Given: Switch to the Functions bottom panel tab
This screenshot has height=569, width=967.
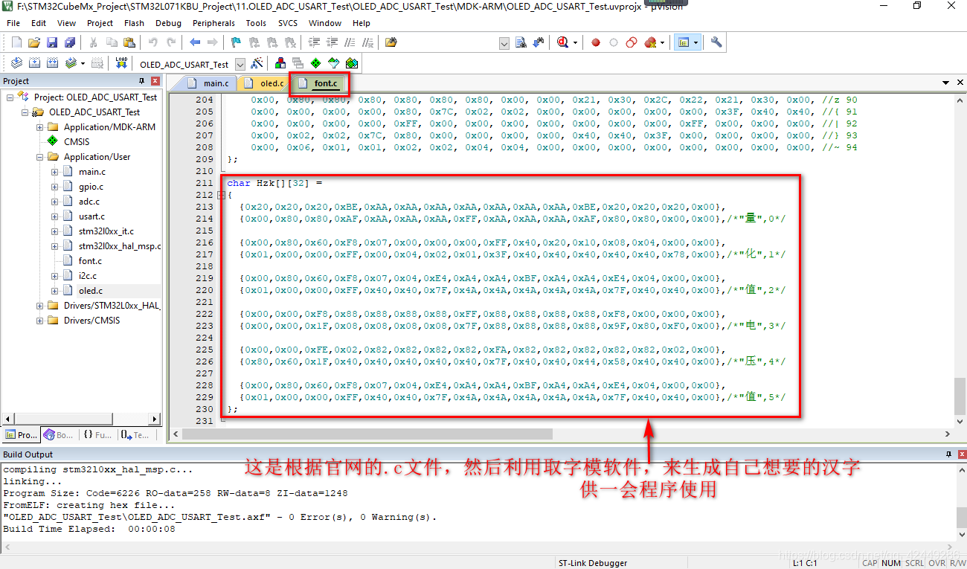Looking at the screenshot, I should [97, 434].
